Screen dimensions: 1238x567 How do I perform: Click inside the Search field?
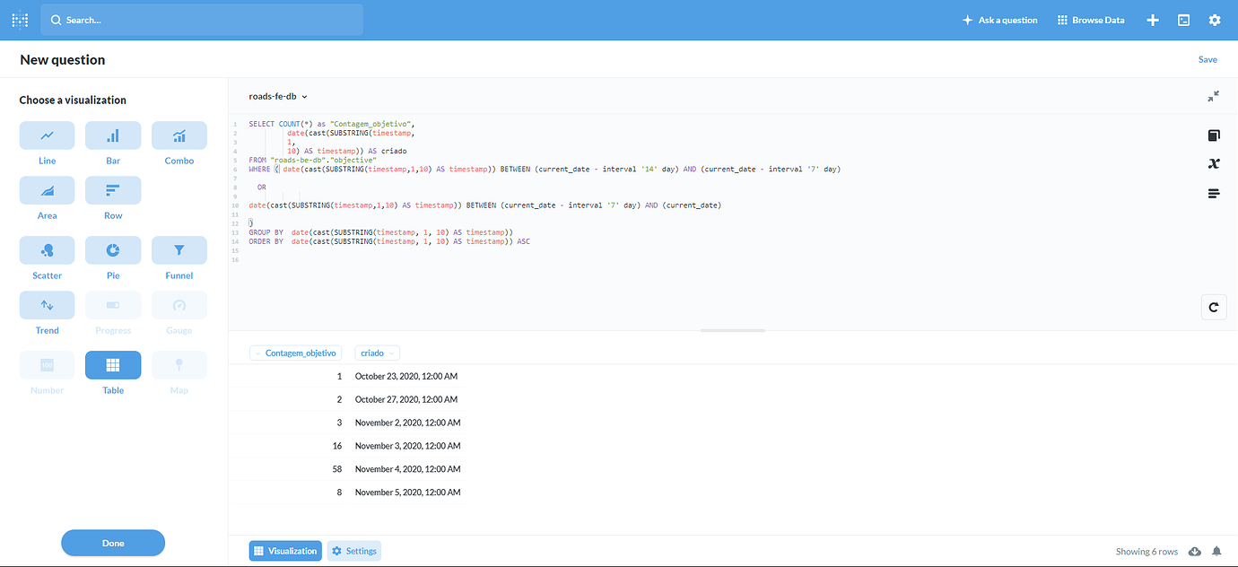(x=201, y=19)
